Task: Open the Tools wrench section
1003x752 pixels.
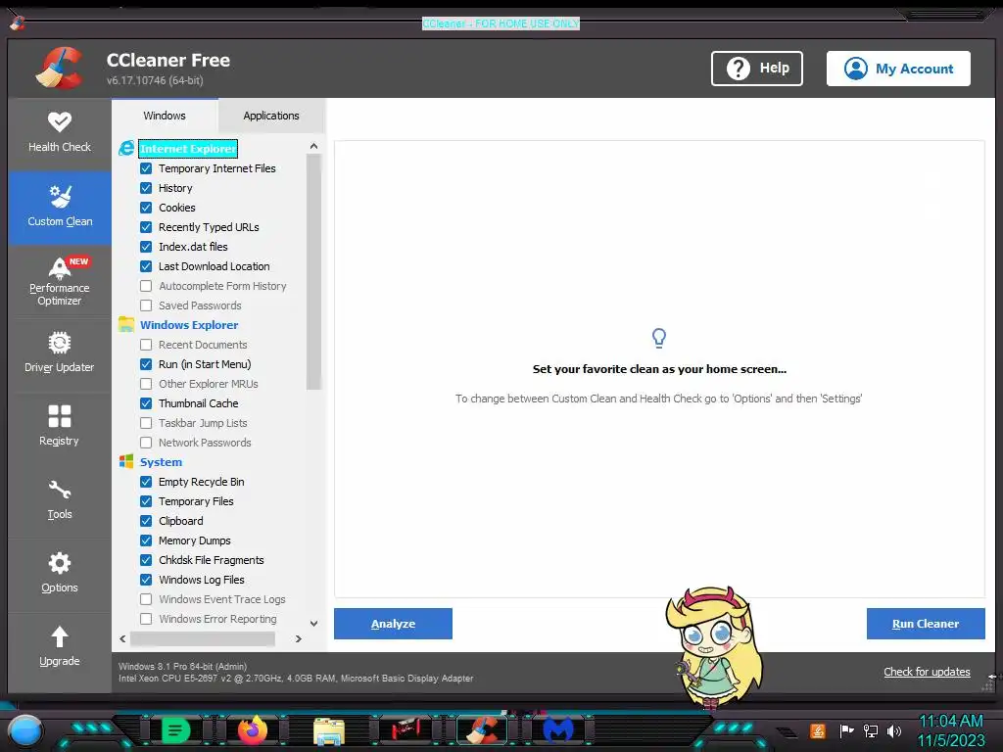Action: point(60,499)
